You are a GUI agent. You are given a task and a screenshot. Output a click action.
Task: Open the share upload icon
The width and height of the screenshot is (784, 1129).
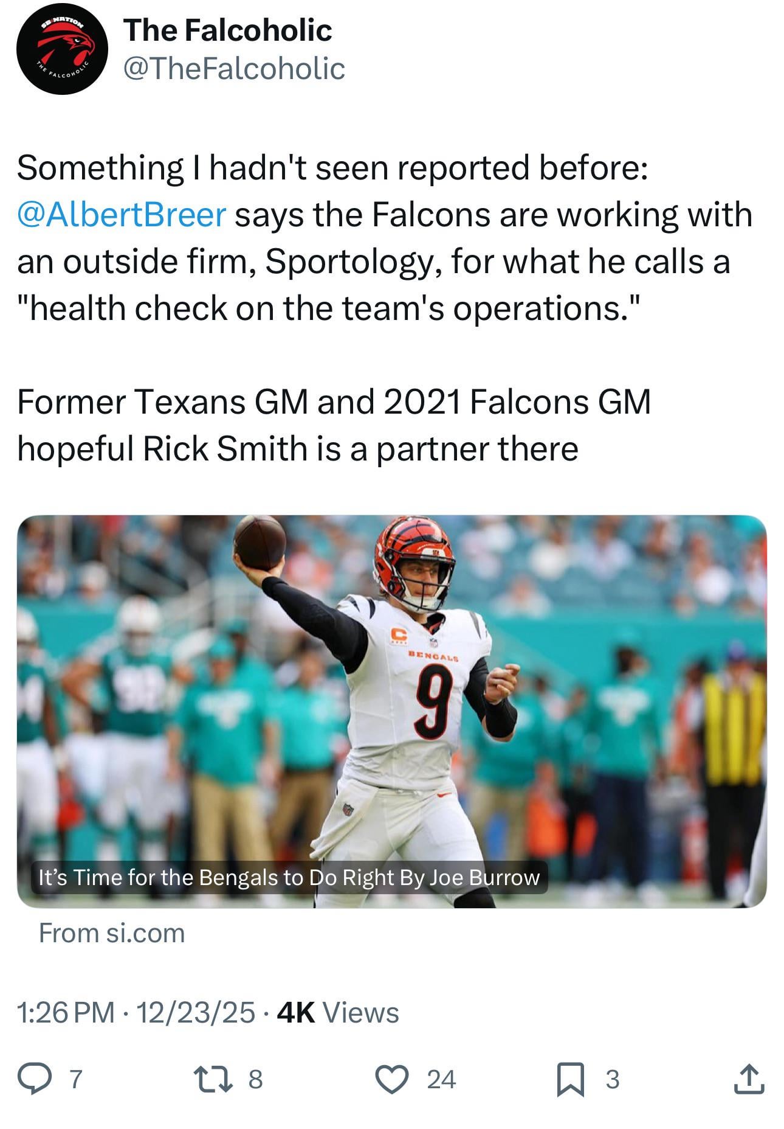(x=749, y=1079)
